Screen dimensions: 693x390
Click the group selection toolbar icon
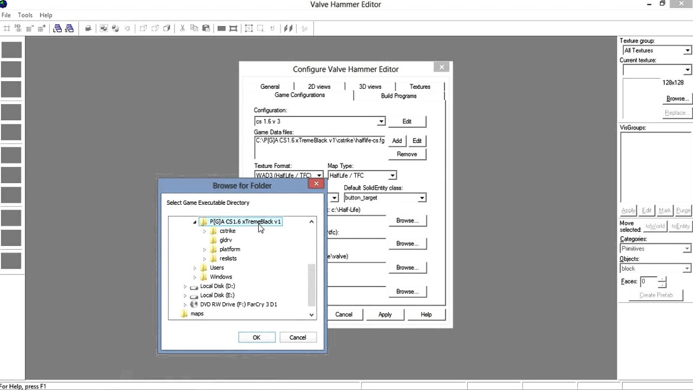point(103,28)
